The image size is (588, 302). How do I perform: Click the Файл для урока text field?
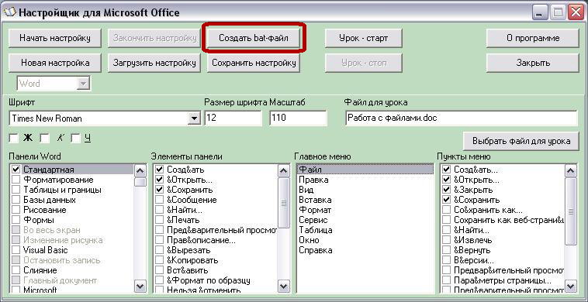tap(462, 118)
